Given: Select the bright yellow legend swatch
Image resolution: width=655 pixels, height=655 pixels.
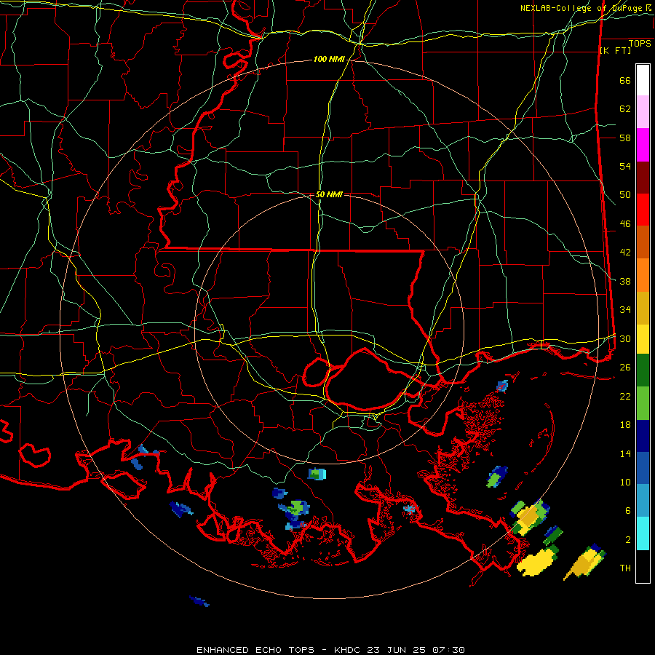Looking at the screenshot, I should coord(643,339).
